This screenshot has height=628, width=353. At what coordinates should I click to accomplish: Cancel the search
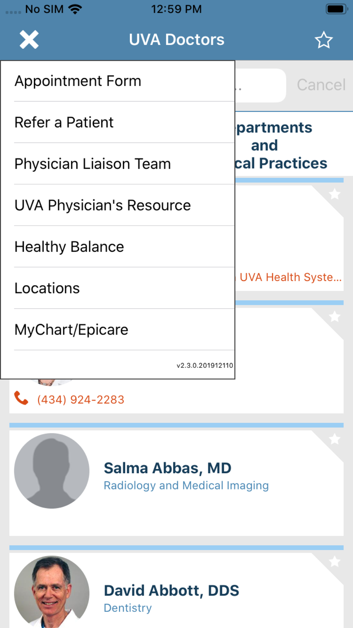pyautogui.click(x=321, y=85)
